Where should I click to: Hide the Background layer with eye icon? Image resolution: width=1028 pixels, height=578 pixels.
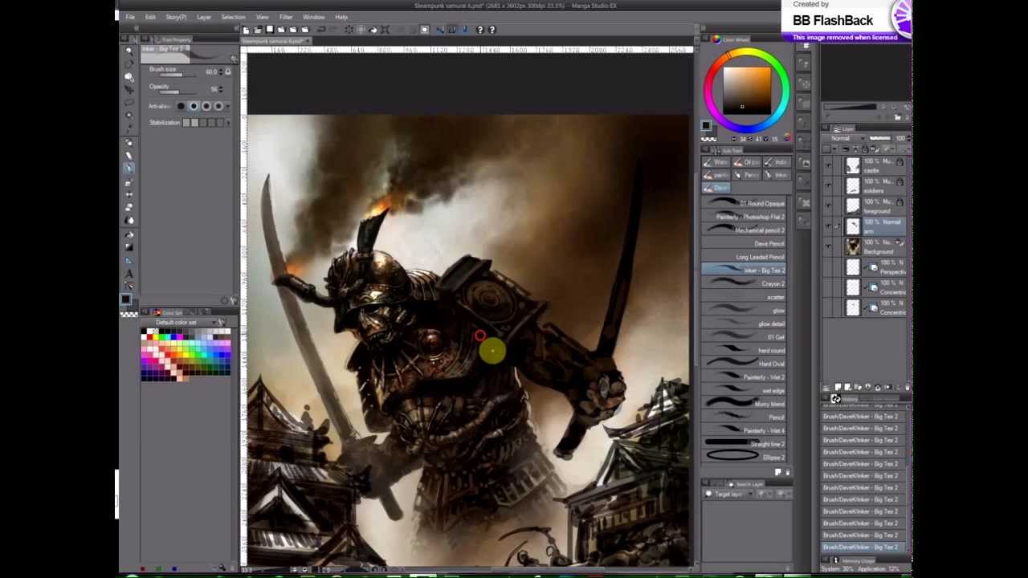tap(828, 246)
